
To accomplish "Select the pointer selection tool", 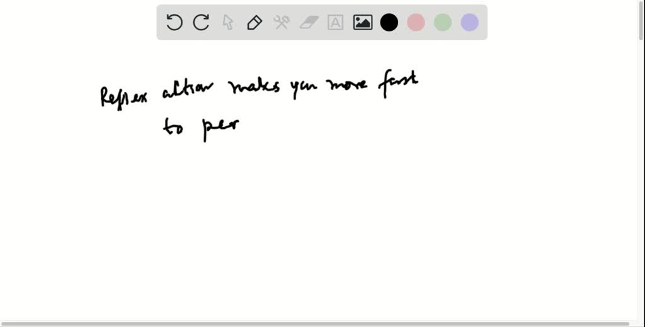I will pos(228,23).
